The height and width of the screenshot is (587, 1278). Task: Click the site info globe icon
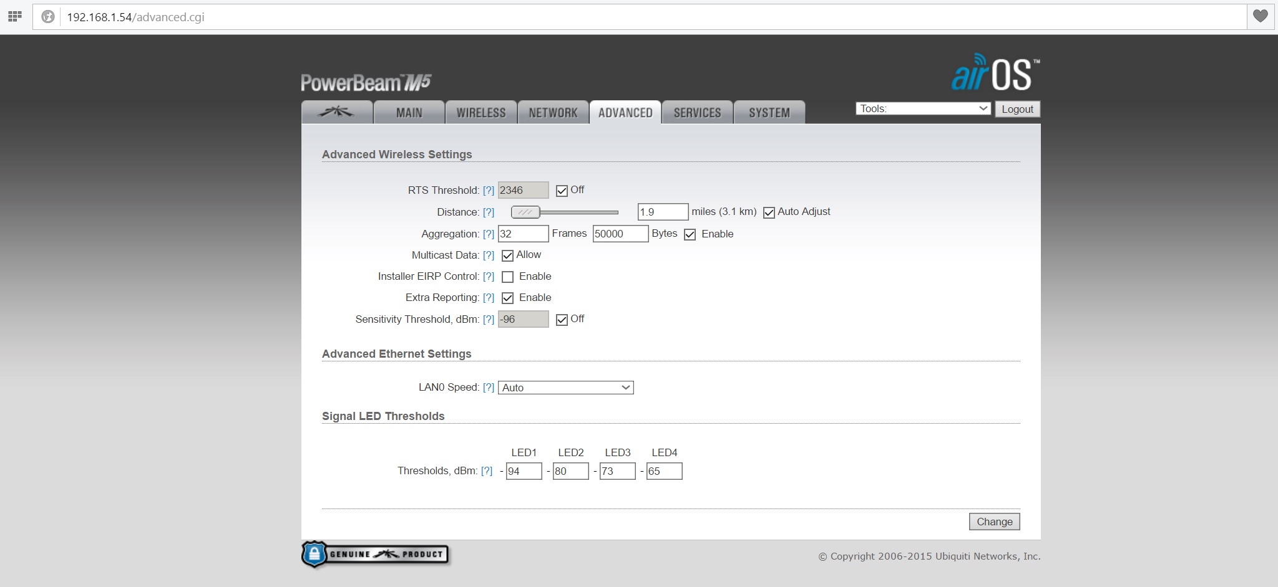click(x=48, y=17)
